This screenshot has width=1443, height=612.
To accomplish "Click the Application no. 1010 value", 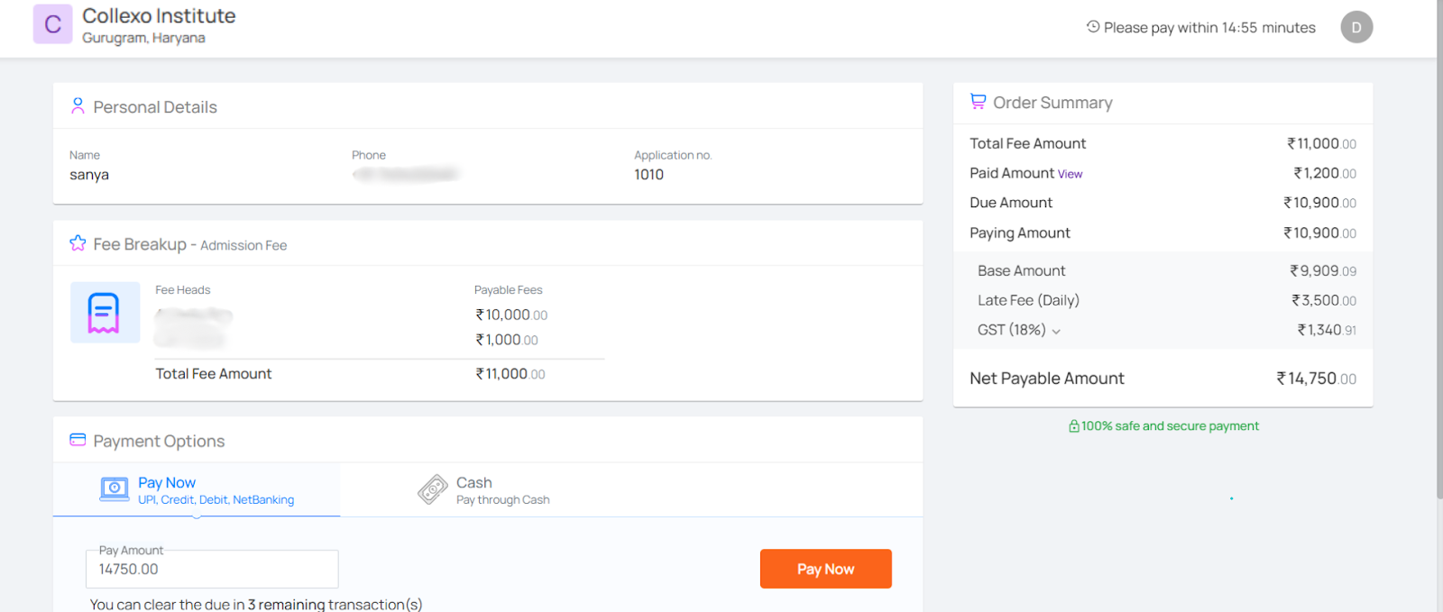I will pyautogui.click(x=648, y=175).
